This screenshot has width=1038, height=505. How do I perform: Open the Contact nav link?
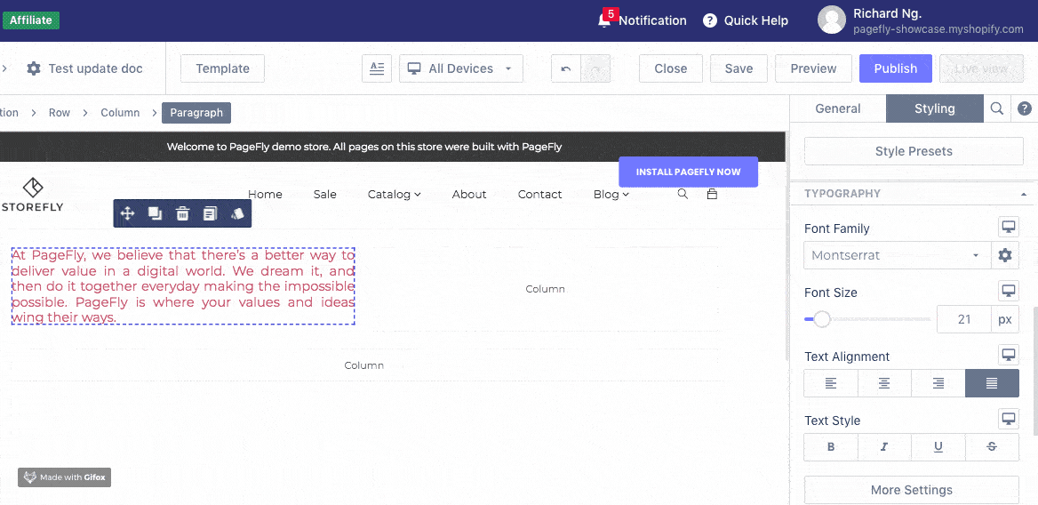[540, 194]
